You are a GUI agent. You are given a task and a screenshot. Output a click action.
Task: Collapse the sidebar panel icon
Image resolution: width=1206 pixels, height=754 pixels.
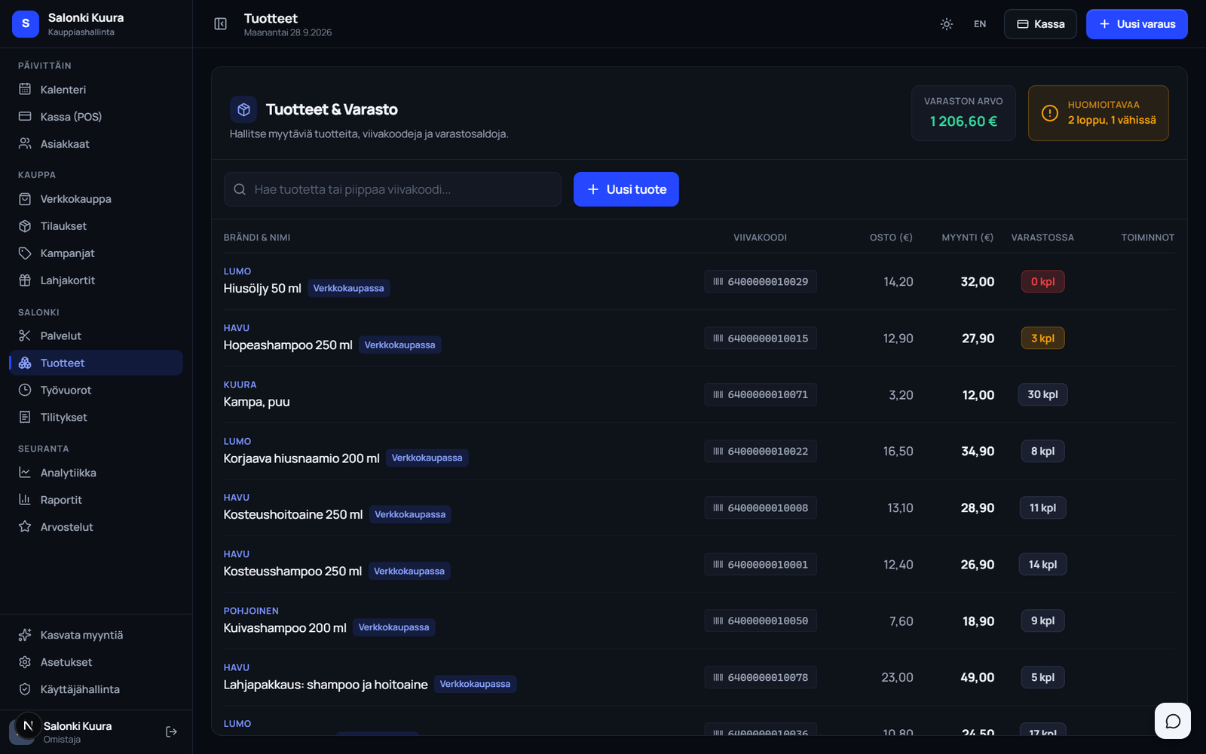(220, 24)
